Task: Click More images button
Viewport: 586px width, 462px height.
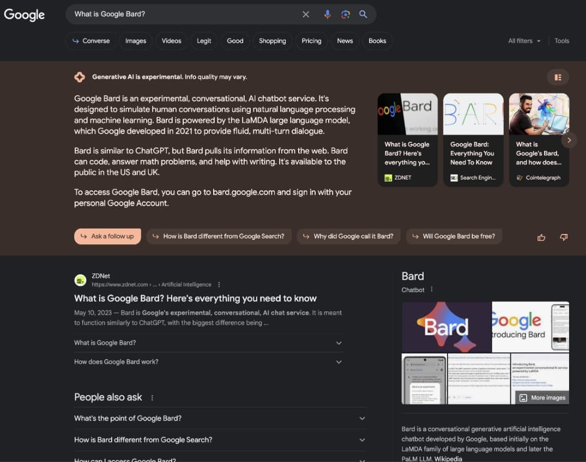Action: click(542, 398)
